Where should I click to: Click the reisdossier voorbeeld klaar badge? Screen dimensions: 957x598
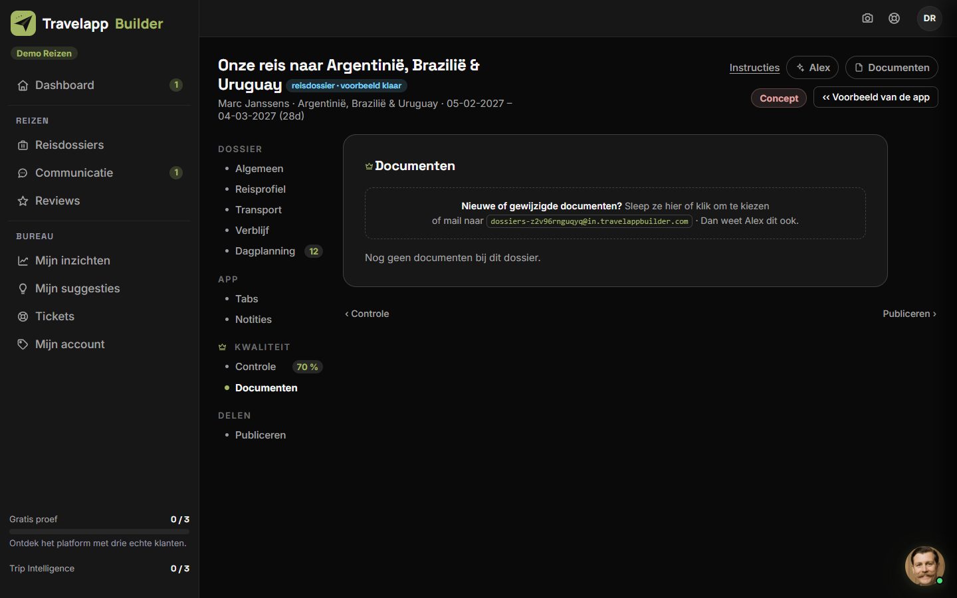tap(346, 86)
